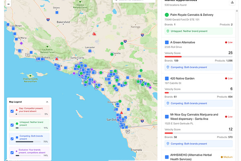Viewport: 241px width, 161px height.
Task: Click Low rating tag on 420 Native Garden
Action: coord(229,78)
